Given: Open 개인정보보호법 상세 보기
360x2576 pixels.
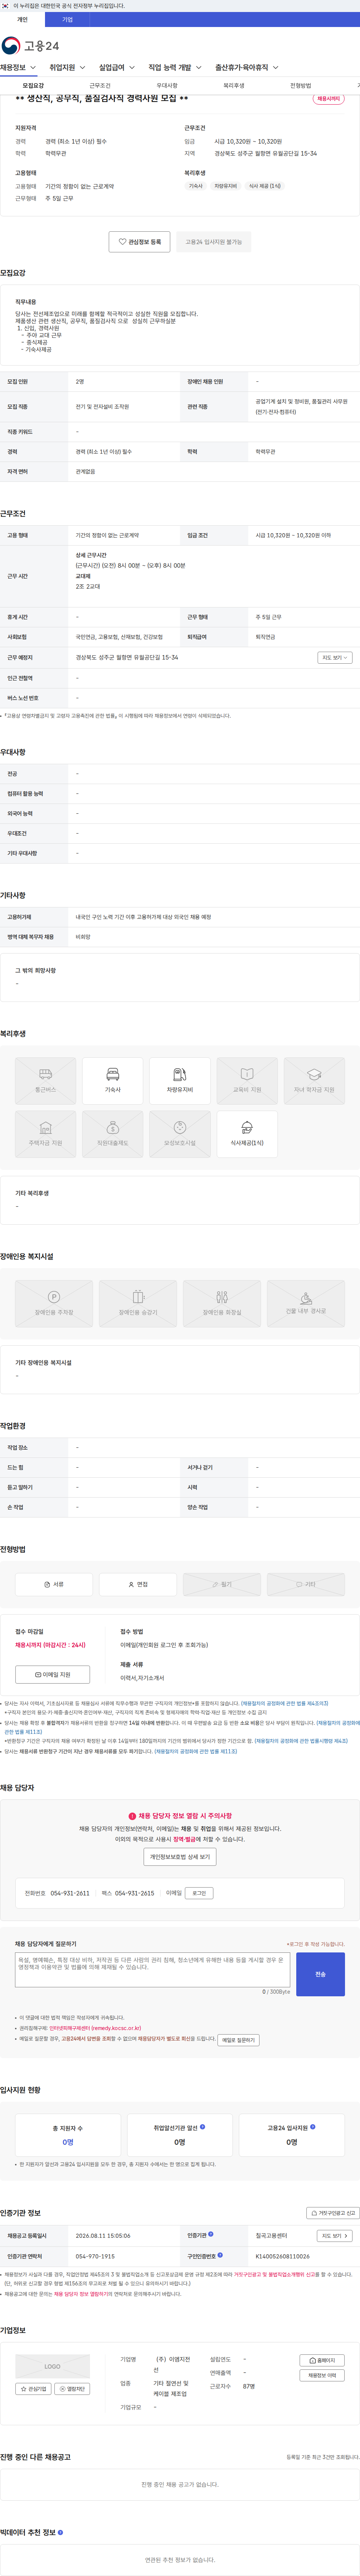Looking at the screenshot, I should tap(180, 1857).
